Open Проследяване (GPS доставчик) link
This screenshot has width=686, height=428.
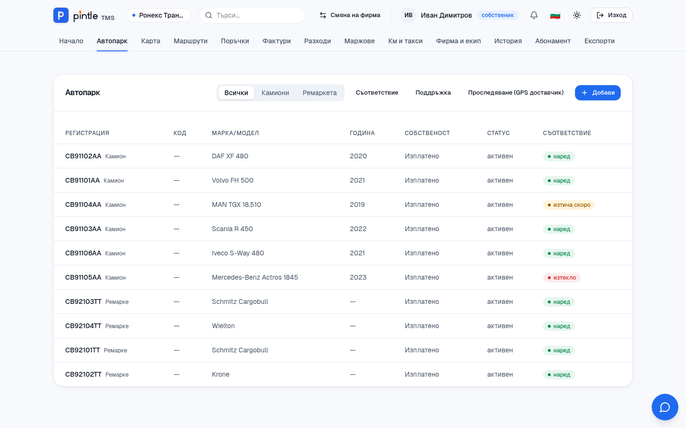point(516,93)
